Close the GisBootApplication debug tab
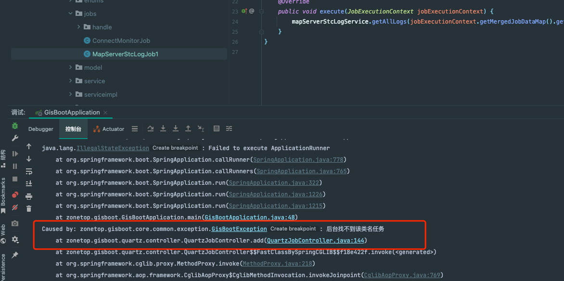 point(105,113)
